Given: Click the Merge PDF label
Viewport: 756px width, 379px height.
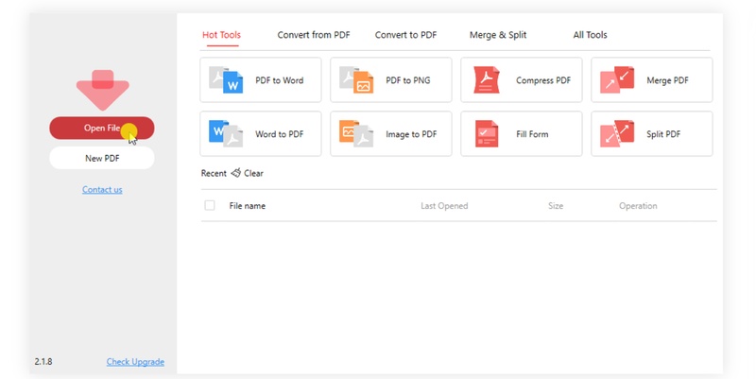Looking at the screenshot, I should 668,80.
